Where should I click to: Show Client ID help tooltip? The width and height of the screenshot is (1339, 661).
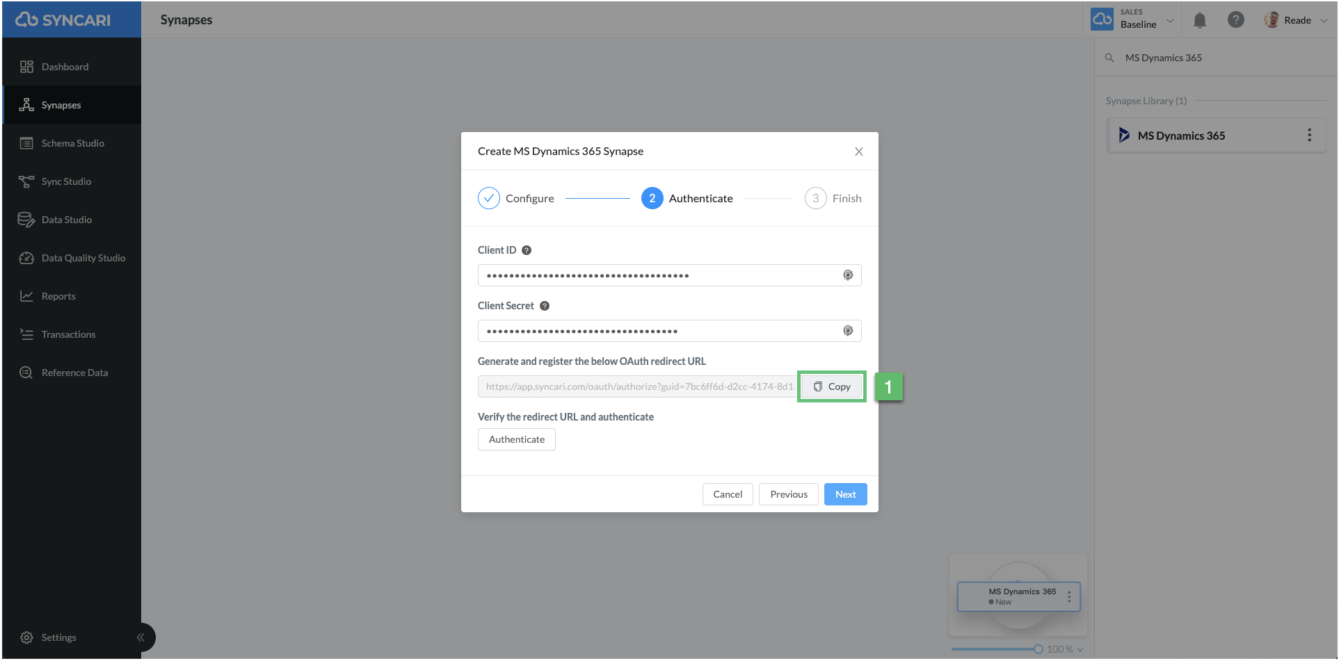tap(527, 250)
